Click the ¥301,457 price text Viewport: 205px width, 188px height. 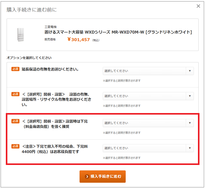pos(79,39)
